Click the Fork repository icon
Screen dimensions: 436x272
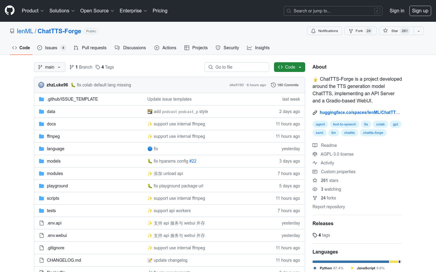(351, 31)
